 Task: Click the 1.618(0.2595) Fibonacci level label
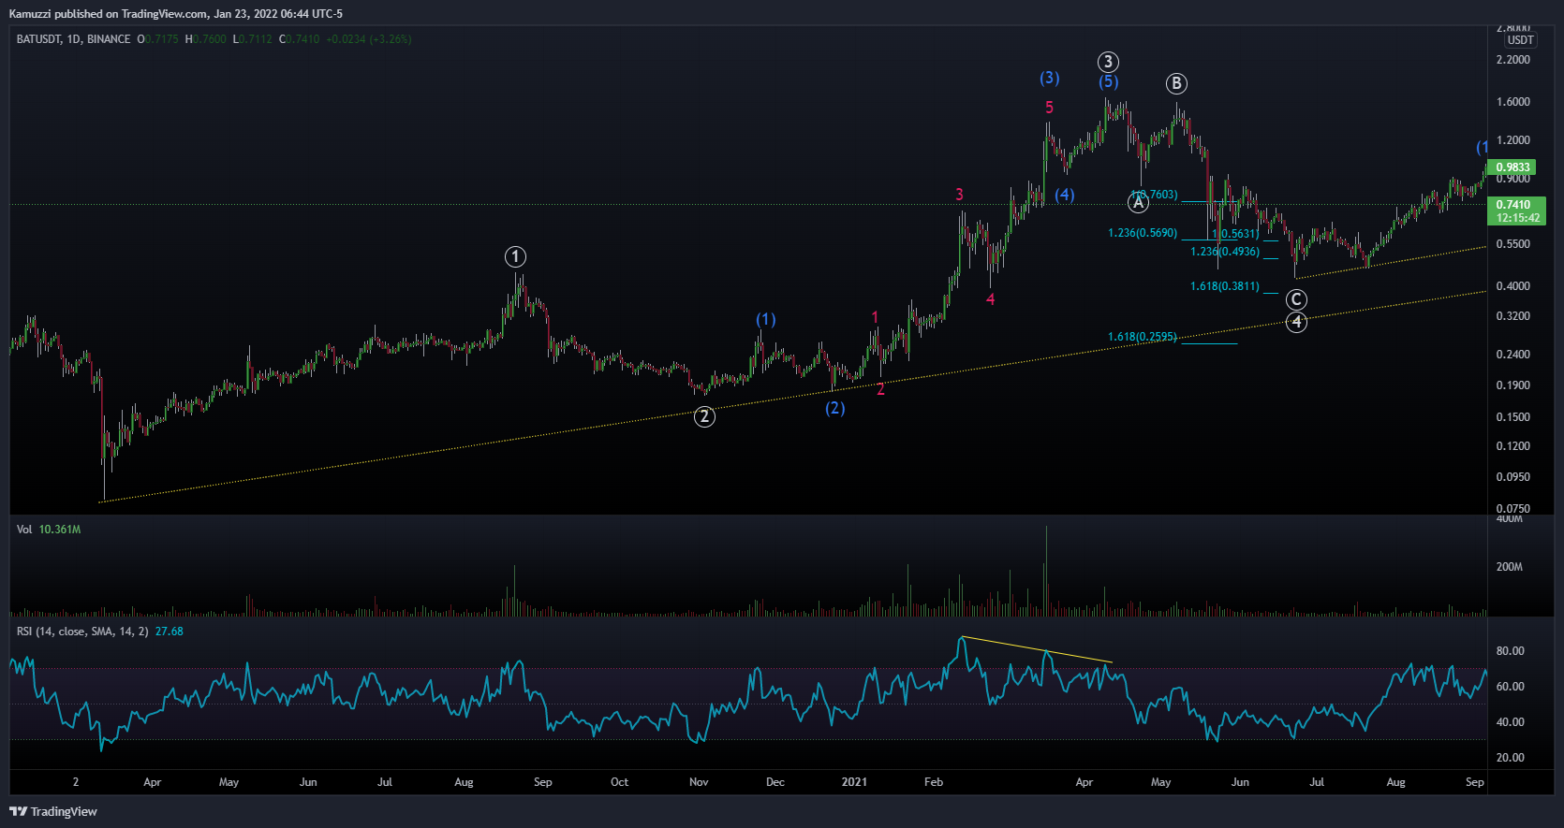click(1143, 337)
